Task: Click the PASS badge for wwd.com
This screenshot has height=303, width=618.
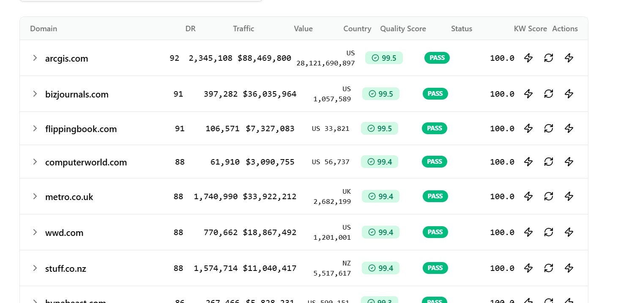Action: 435,232
